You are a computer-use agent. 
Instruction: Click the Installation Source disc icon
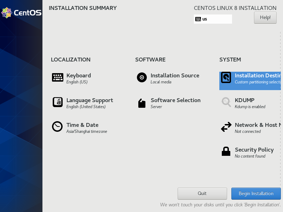pyautogui.click(x=142, y=77)
